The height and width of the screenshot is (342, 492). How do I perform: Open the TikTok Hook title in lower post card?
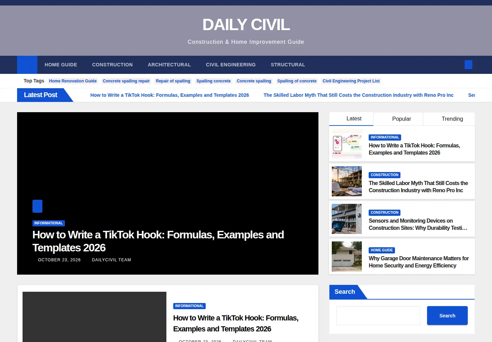(236, 323)
